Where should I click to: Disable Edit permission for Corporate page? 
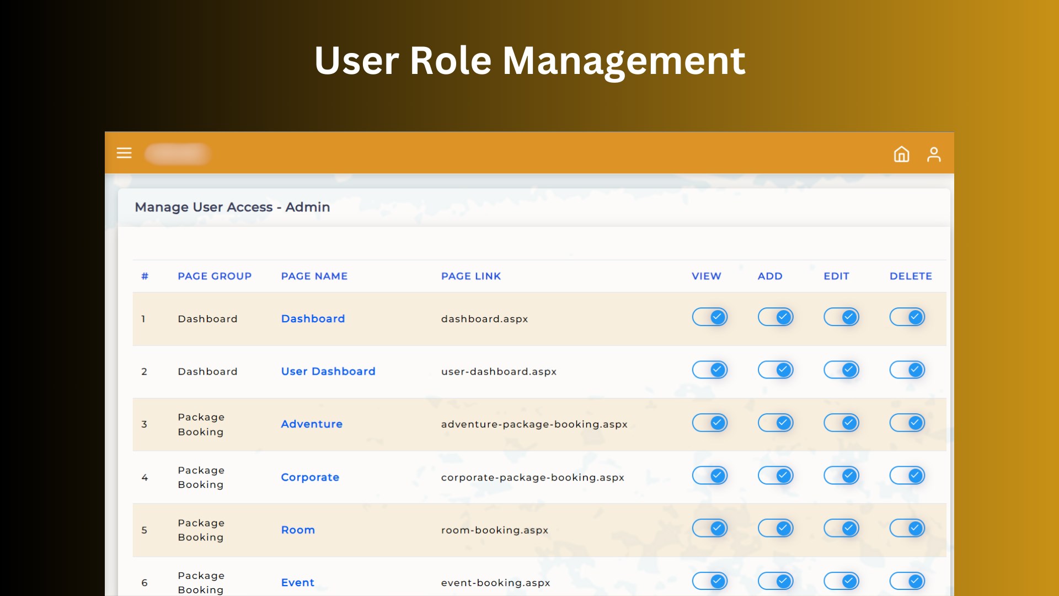pos(842,475)
